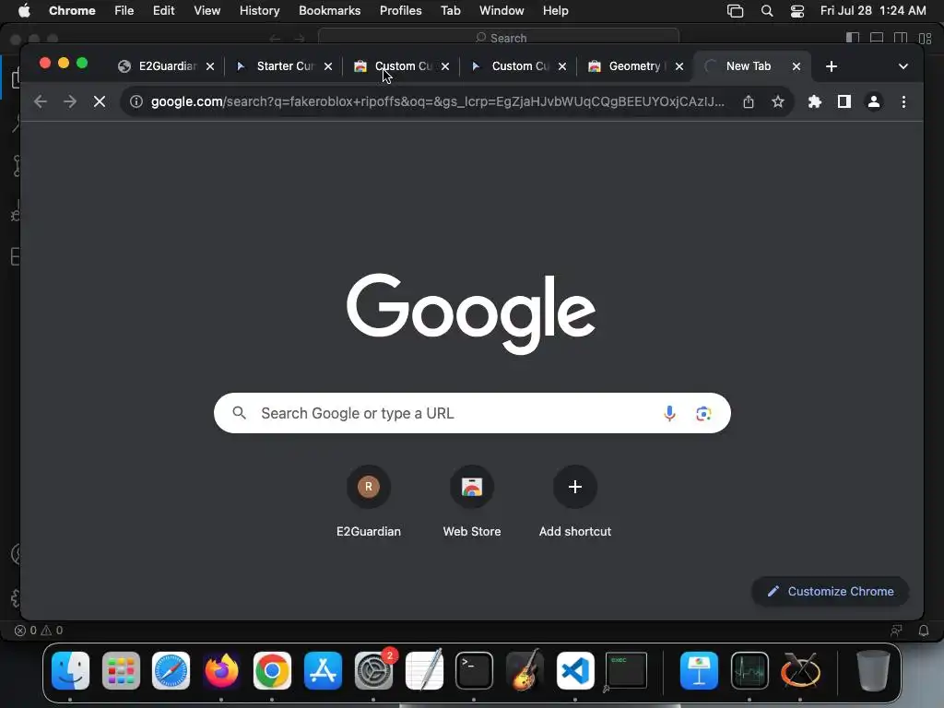This screenshot has width=944, height=708.
Task: Launch Firefox from the Dock
Action: click(x=221, y=670)
